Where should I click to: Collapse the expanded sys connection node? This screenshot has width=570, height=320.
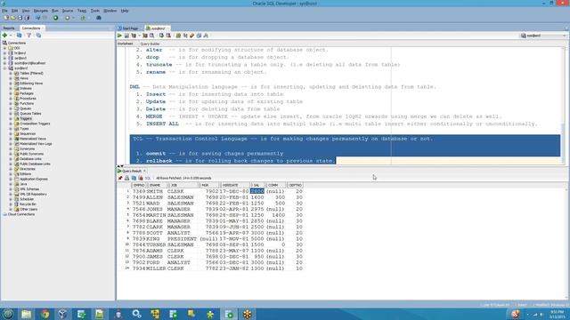(x=4, y=68)
